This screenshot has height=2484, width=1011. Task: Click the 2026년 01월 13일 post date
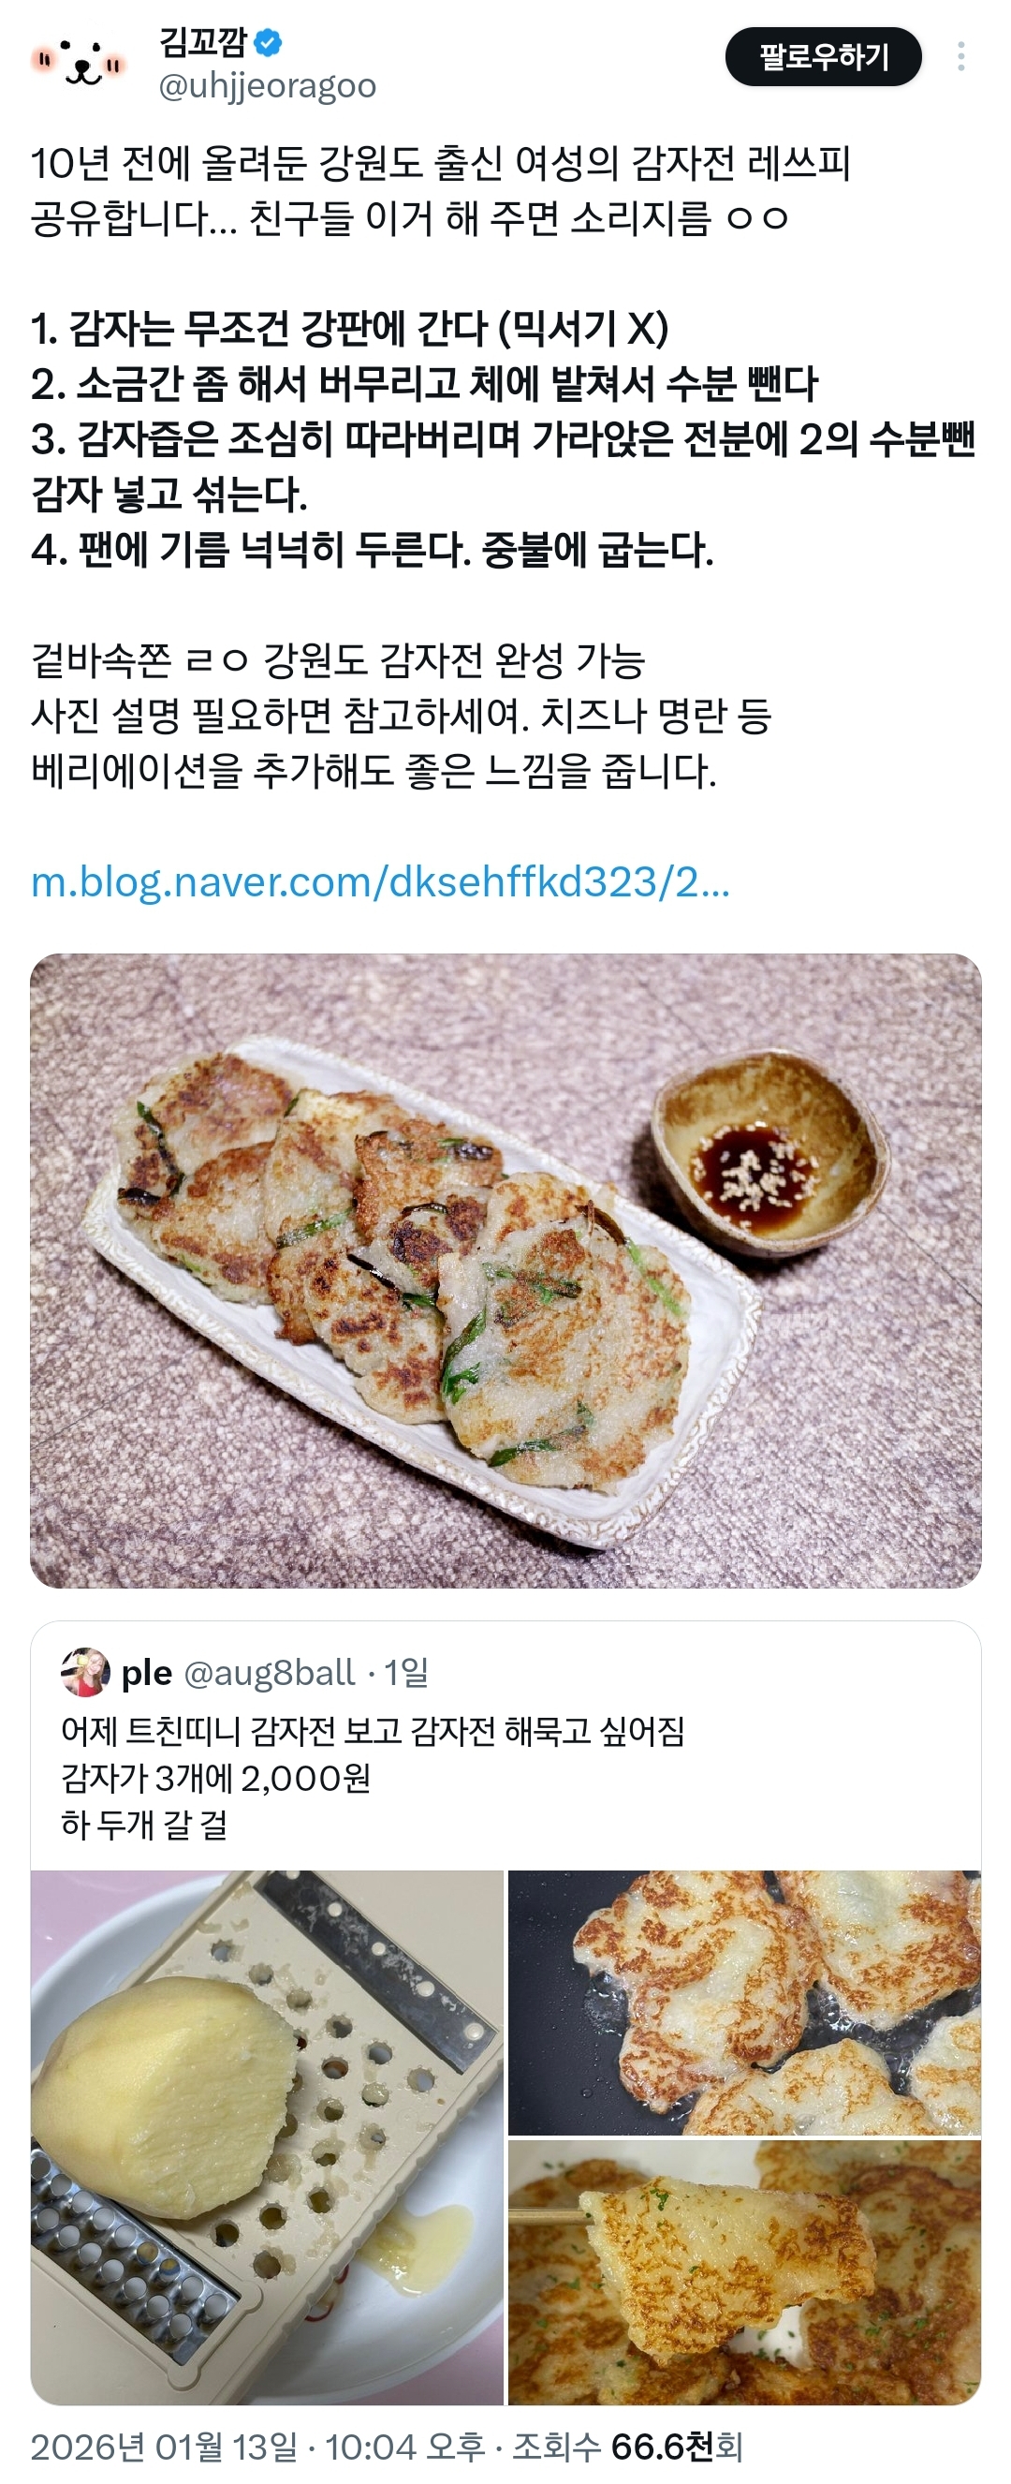pyautogui.click(x=164, y=2447)
